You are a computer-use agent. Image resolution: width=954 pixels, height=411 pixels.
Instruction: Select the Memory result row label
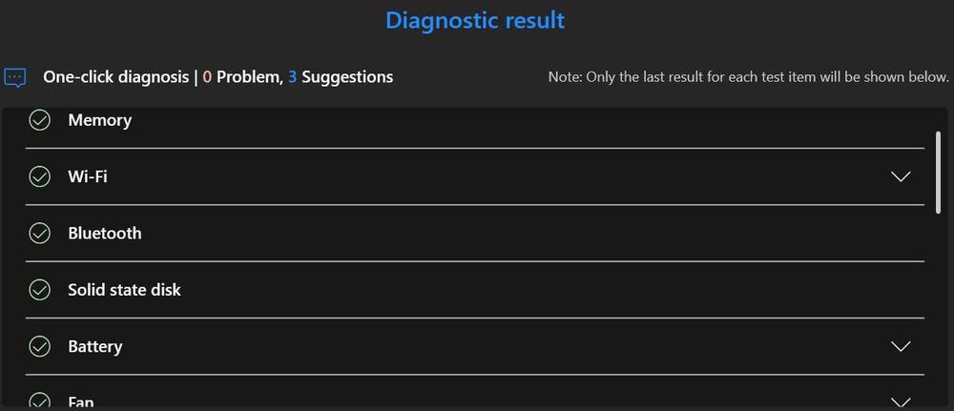99,120
